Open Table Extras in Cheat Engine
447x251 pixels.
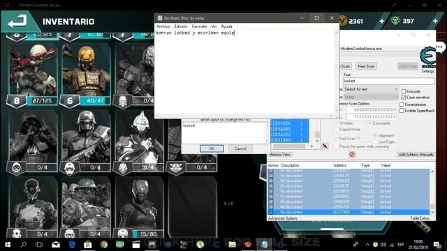coord(420,218)
